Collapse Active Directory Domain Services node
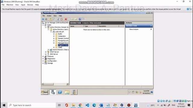 tap(46, 27)
